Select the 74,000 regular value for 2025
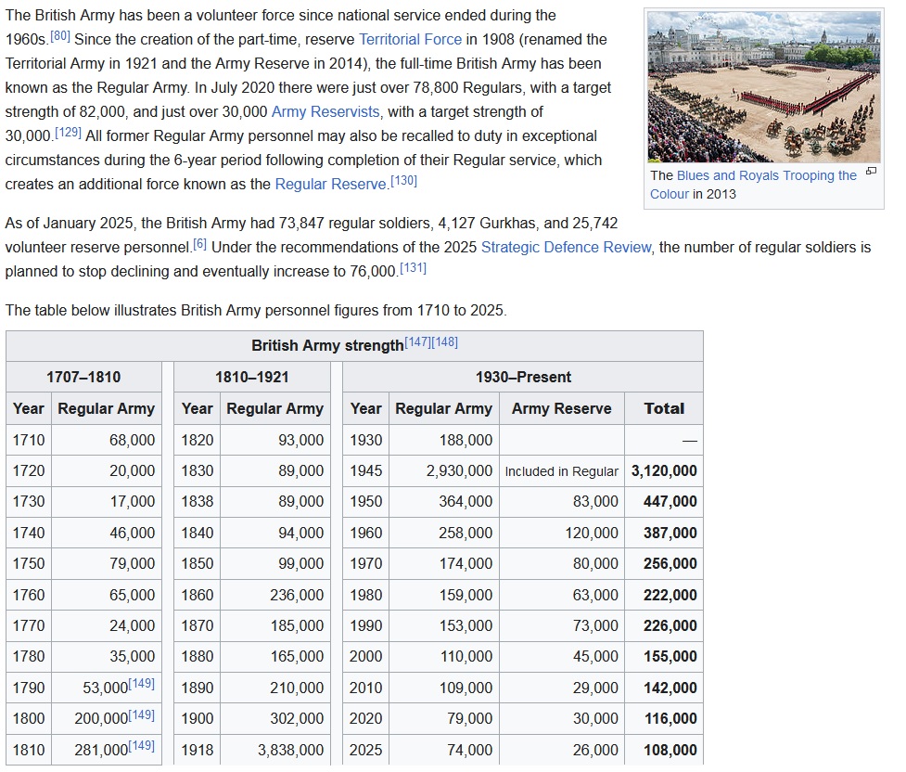 point(470,750)
